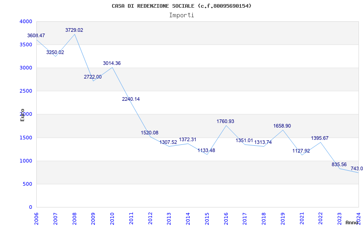Click the 1000 y-axis tick label
Screen dimensions: 363x227
[x=26, y=161]
